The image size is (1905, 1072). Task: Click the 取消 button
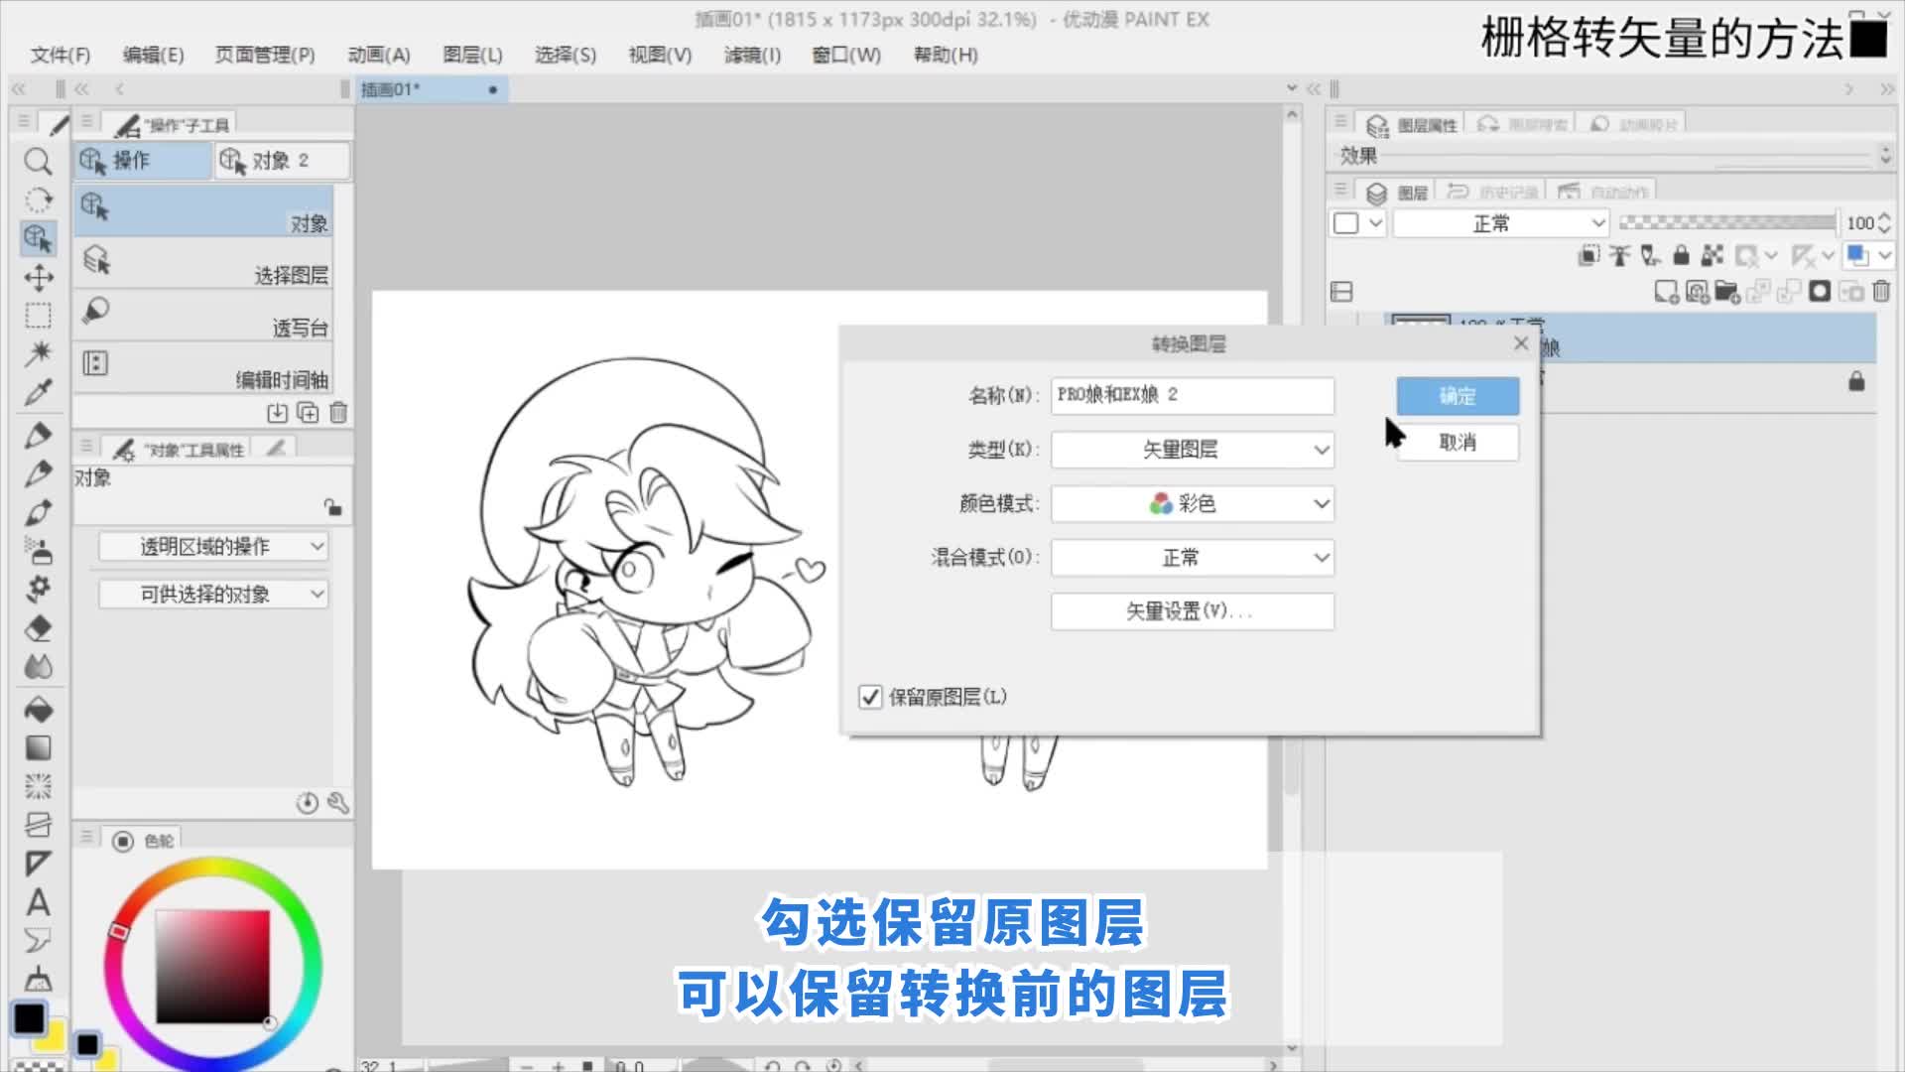tap(1458, 442)
